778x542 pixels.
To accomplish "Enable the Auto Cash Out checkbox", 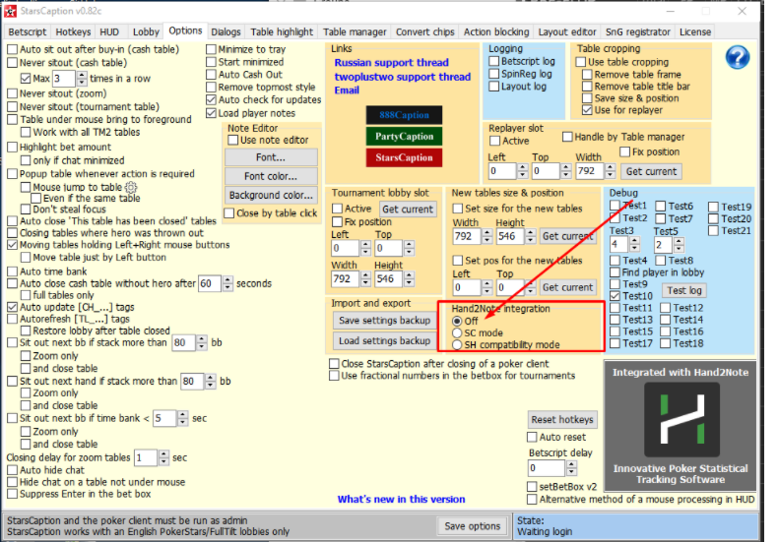I will pyautogui.click(x=212, y=75).
